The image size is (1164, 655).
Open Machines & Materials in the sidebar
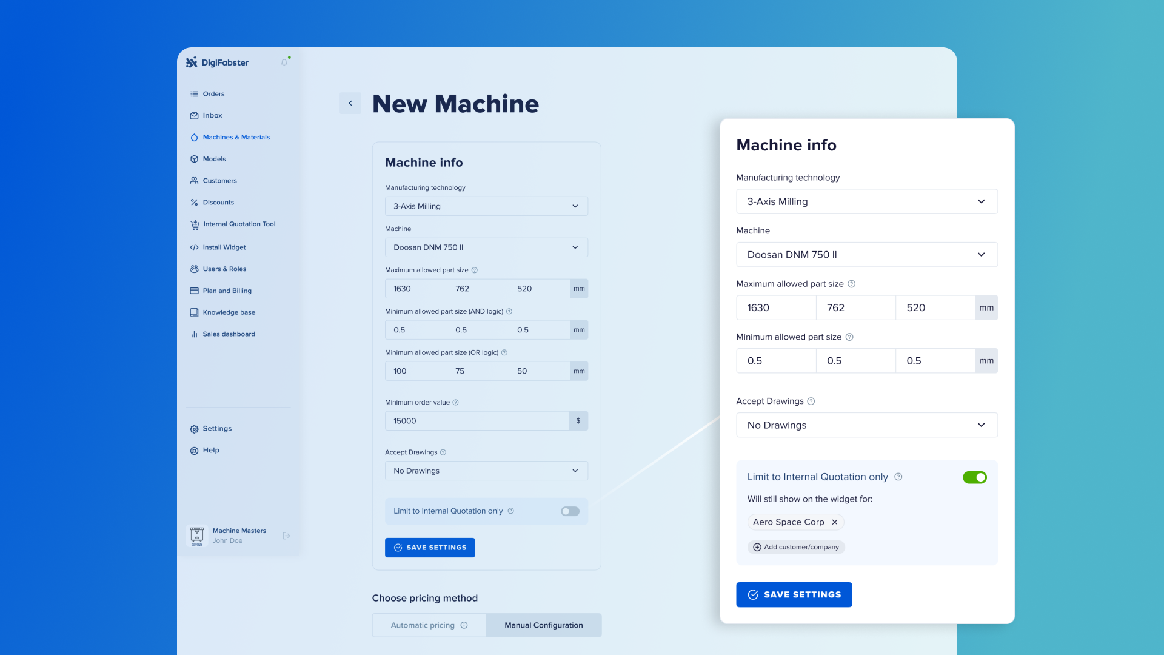click(236, 138)
